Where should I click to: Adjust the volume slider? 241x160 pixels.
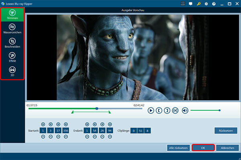click(x=206, y=110)
